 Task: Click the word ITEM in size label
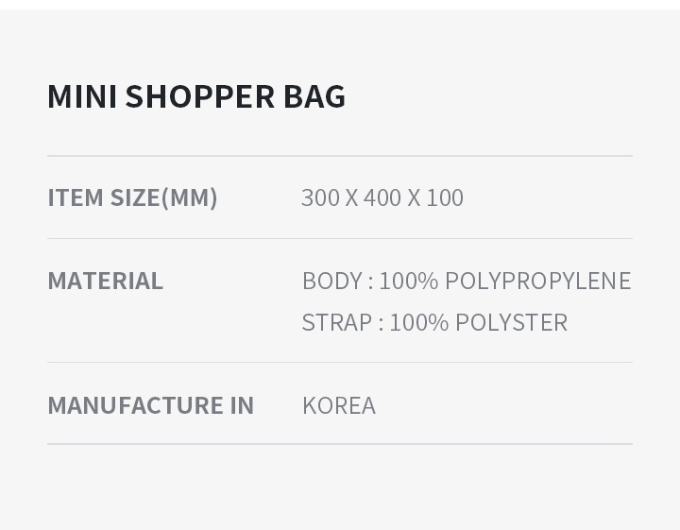[x=76, y=197]
